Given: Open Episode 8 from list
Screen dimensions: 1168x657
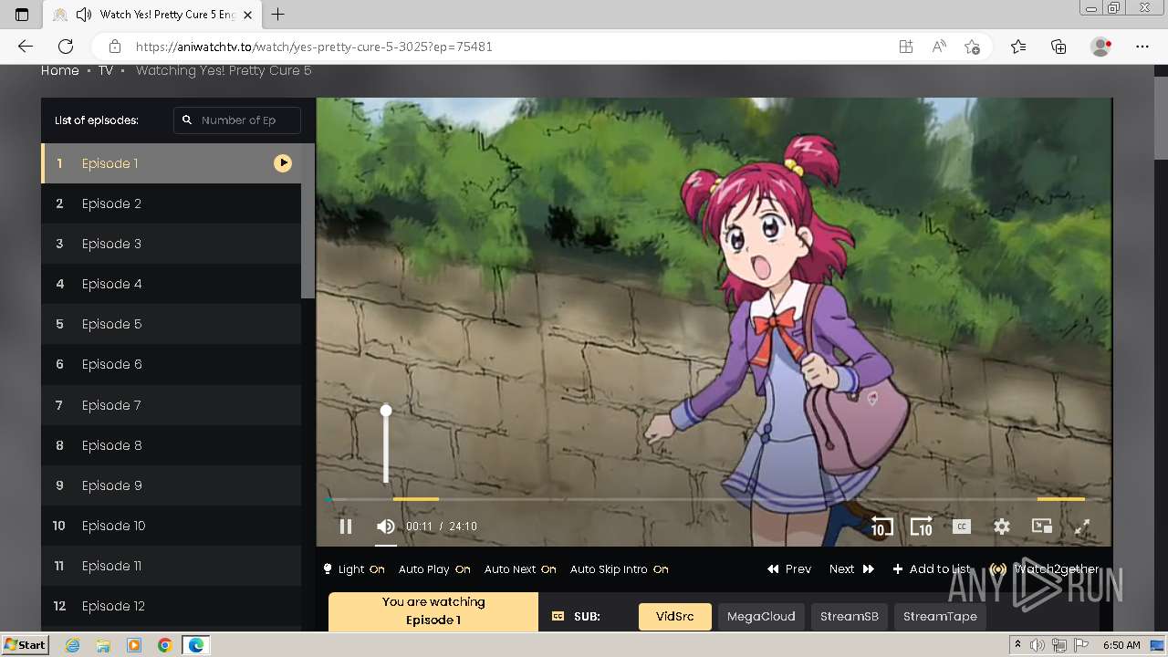Looking at the screenshot, I should coord(171,445).
